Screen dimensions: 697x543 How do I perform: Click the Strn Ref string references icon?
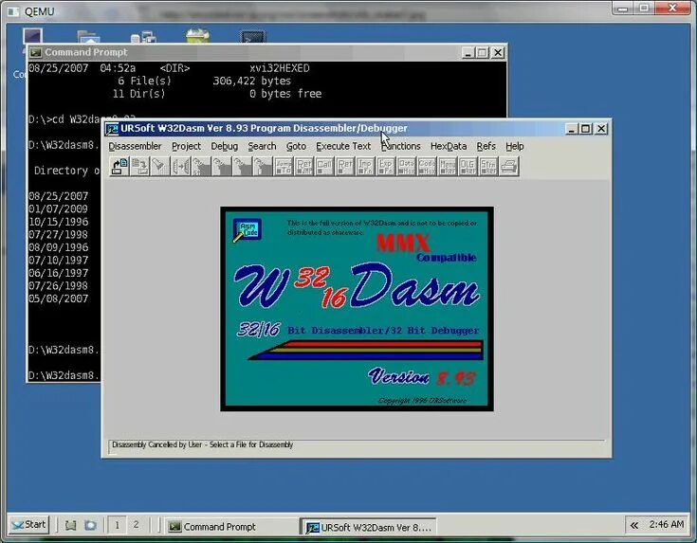coord(488,167)
